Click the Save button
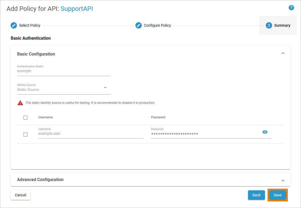This screenshot has height=208, width=301. (277, 195)
